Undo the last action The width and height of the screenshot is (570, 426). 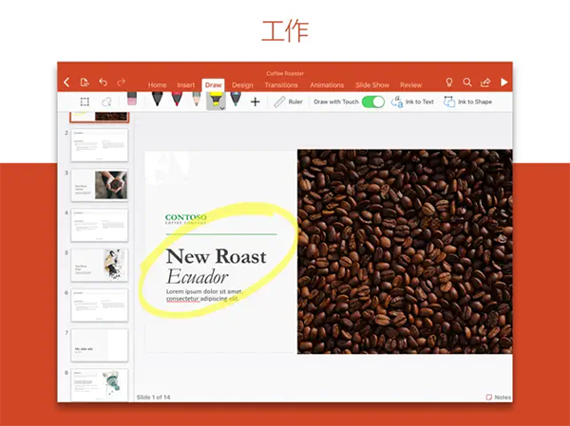pos(103,83)
